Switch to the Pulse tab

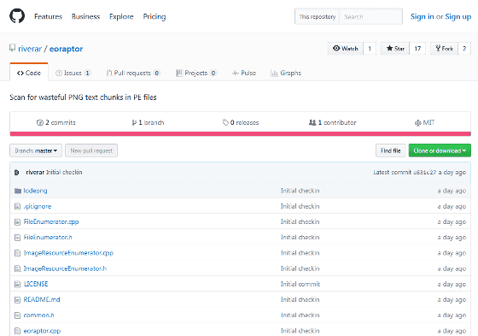[x=244, y=73]
